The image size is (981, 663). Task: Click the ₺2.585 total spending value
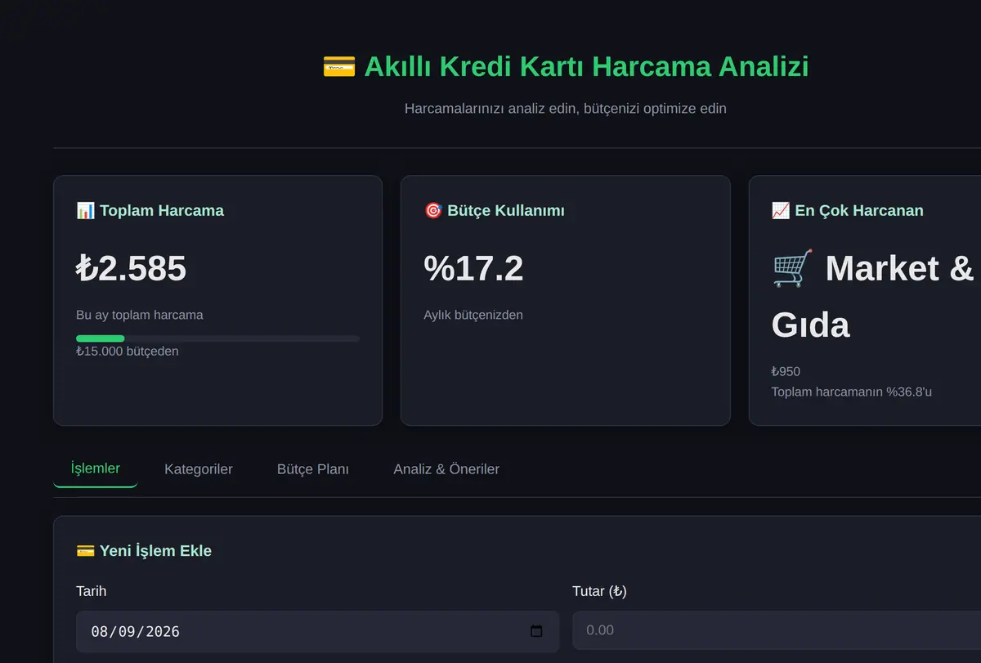[x=132, y=268]
